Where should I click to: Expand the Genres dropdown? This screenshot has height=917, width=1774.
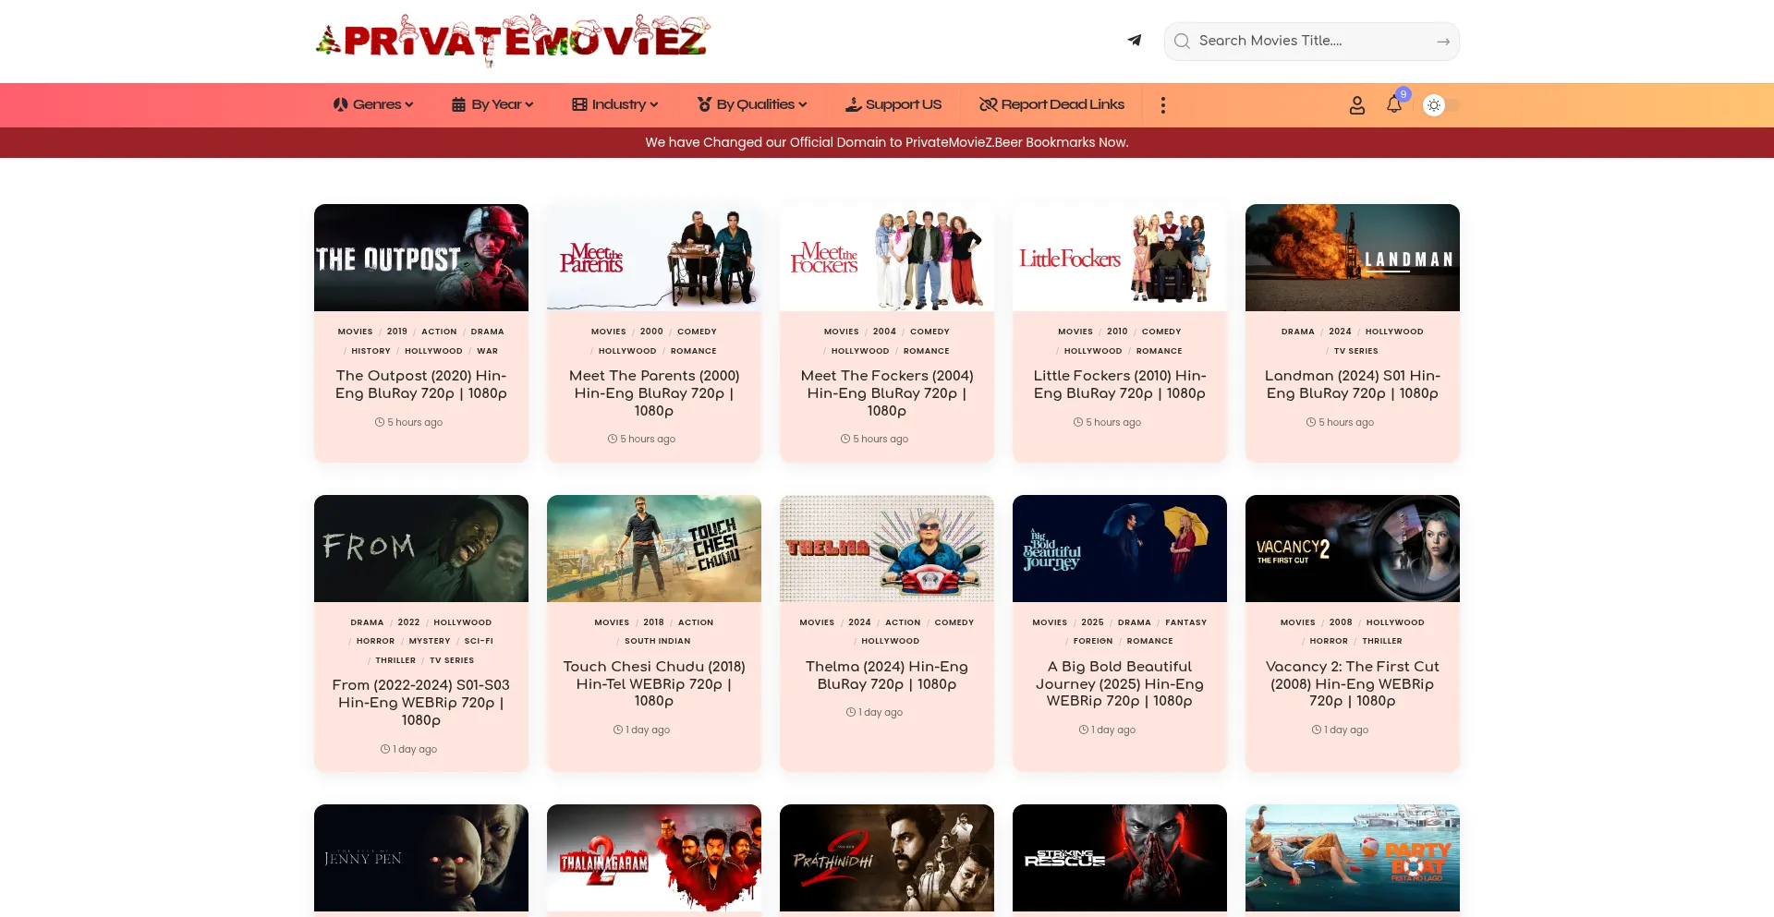click(373, 104)
